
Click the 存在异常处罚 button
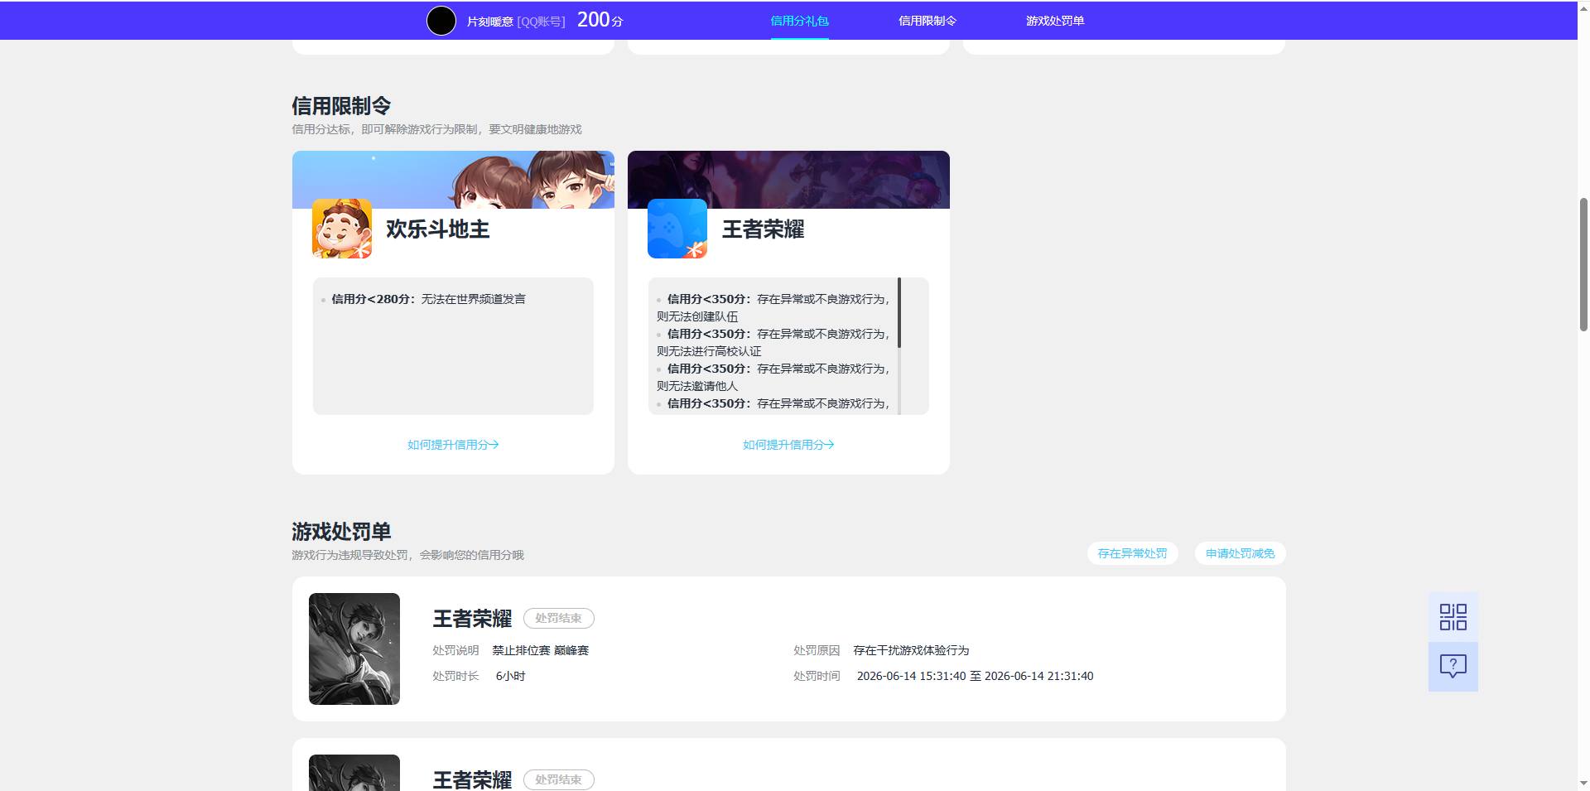[1132, 553]
